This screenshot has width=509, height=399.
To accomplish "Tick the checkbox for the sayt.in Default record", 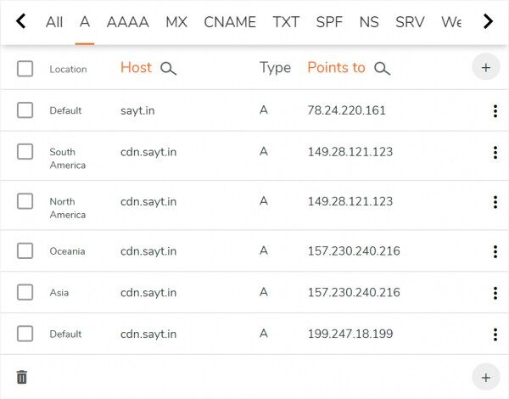I will coord(25,110).
